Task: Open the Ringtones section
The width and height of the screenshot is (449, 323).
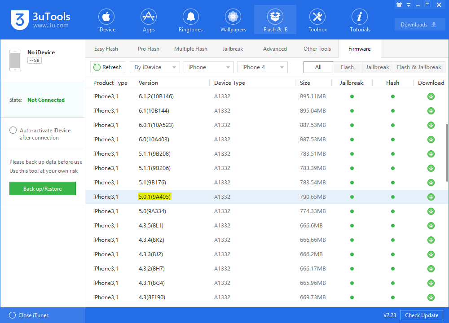Action: point(190,20)
